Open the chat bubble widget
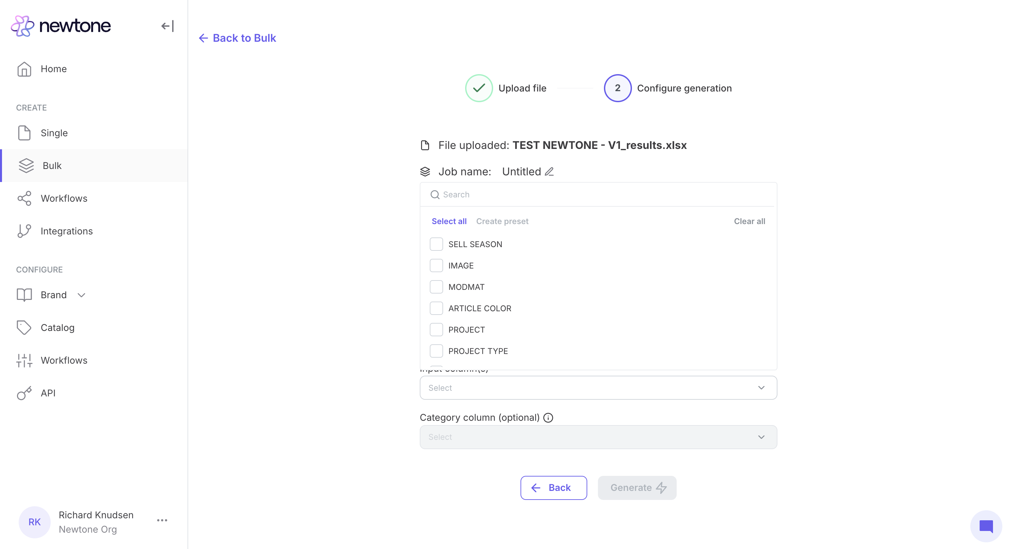 tap(986, 526)
